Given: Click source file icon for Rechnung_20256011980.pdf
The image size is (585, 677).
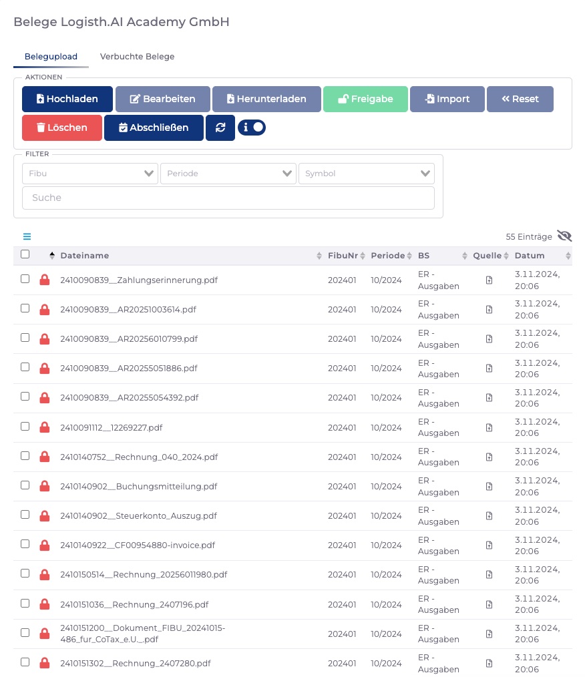Looking at the screenshot, I should [x=489, y=575].
